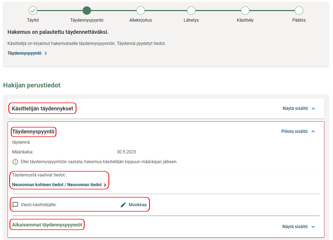The height and width of the screenshot is (240, 333).
Task: Open the Täydennyspyyntö link in top notice
Action: coord(24,53)
